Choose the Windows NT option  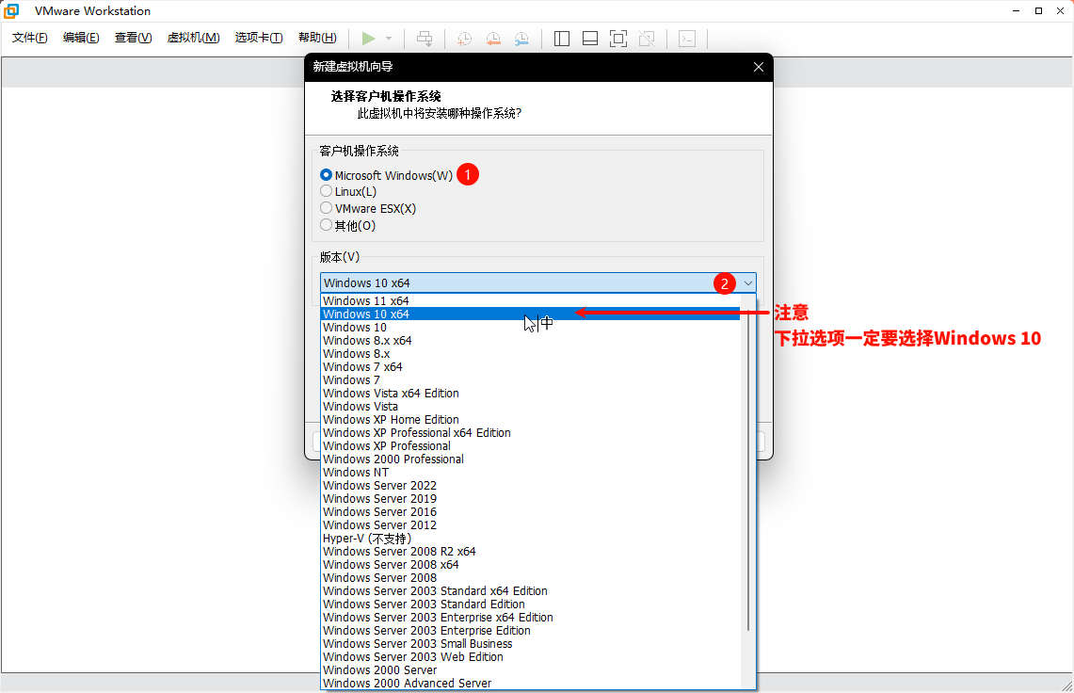tap(530, 473)
